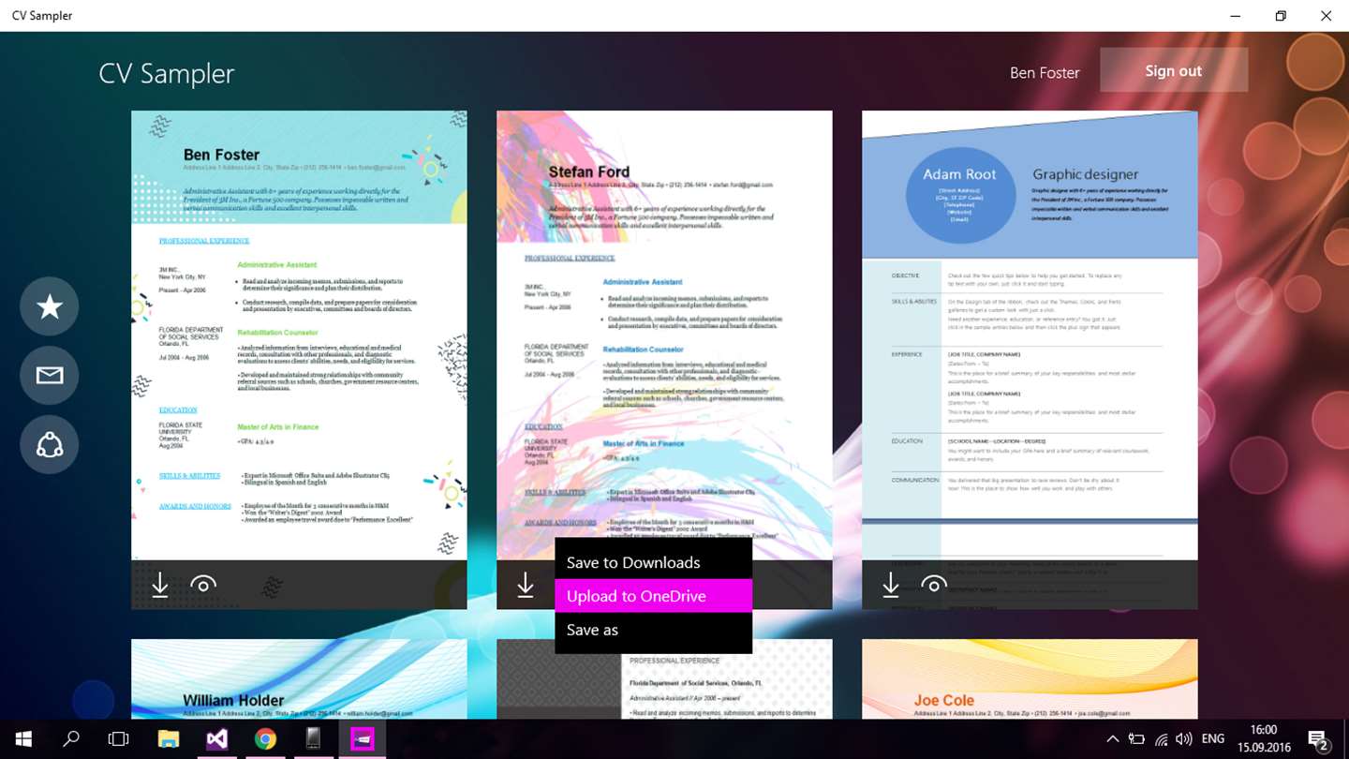Open the mail envelope sidebar button
This screenshot has width=1349, height=759.
(50, 375)
